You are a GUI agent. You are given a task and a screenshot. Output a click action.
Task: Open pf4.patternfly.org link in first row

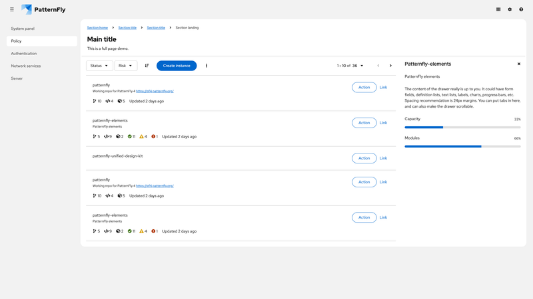155,91
